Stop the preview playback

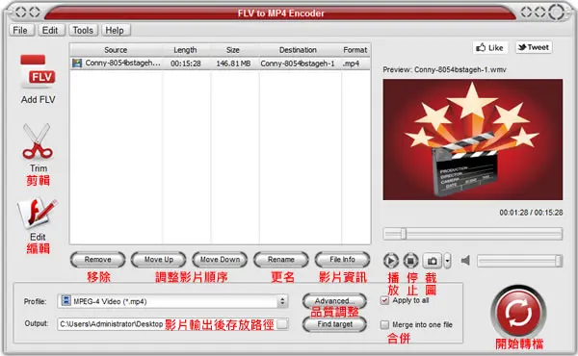click(410, 261)
